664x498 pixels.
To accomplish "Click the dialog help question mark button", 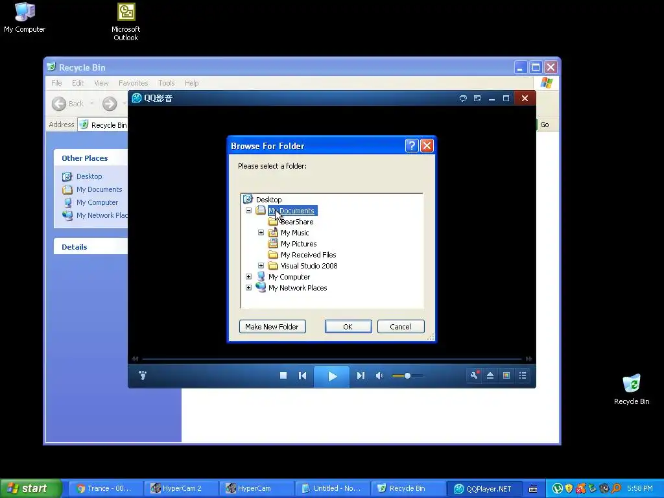I will click(x=412, y=146).
